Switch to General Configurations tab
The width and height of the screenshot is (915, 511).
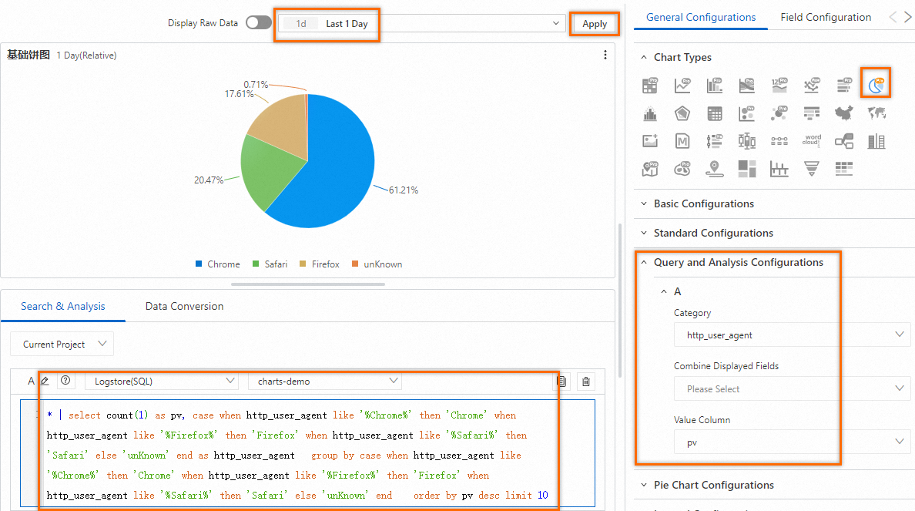click(x=701, y=18)
